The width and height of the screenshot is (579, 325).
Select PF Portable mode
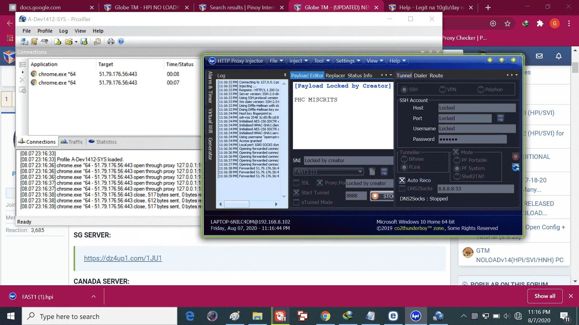click(x=457, y=160)
